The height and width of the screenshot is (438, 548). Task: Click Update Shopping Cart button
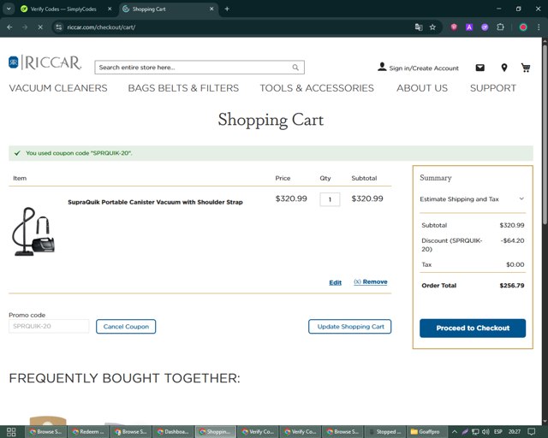pos(350,327)
